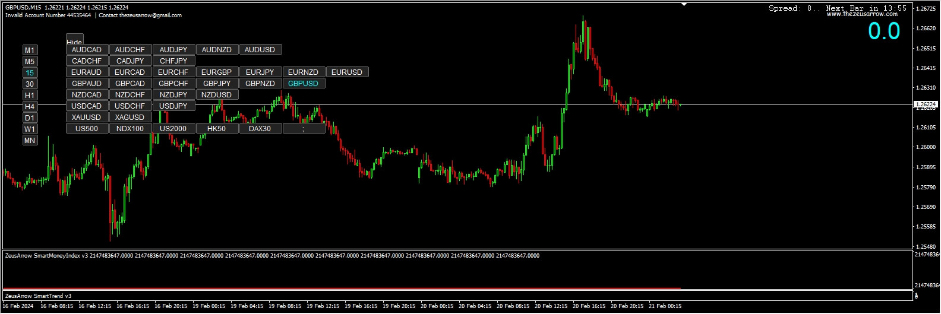Viewport: 941px width, 314px height.
Task: Choose EURJPY symbol button
Action: pyautogui.click(x=260, y=72)
